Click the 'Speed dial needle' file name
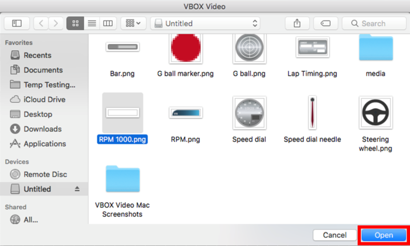 pyautogui.click(x=312, y=139)
